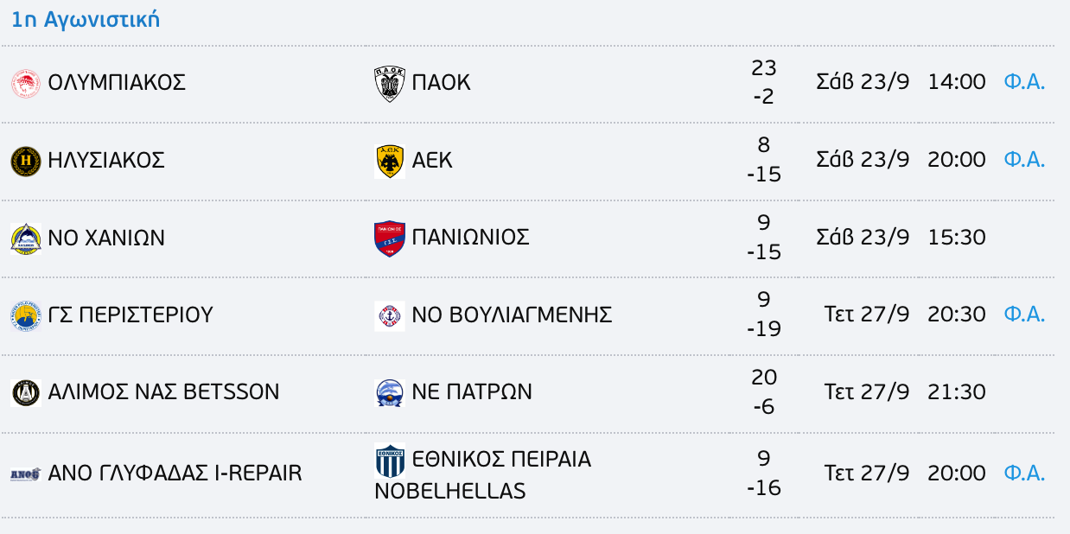Open Φ.Α. link for Glyfadas–Ethnikos match
This screenshot has width=1070, height=534.
tap(1024, 474)
